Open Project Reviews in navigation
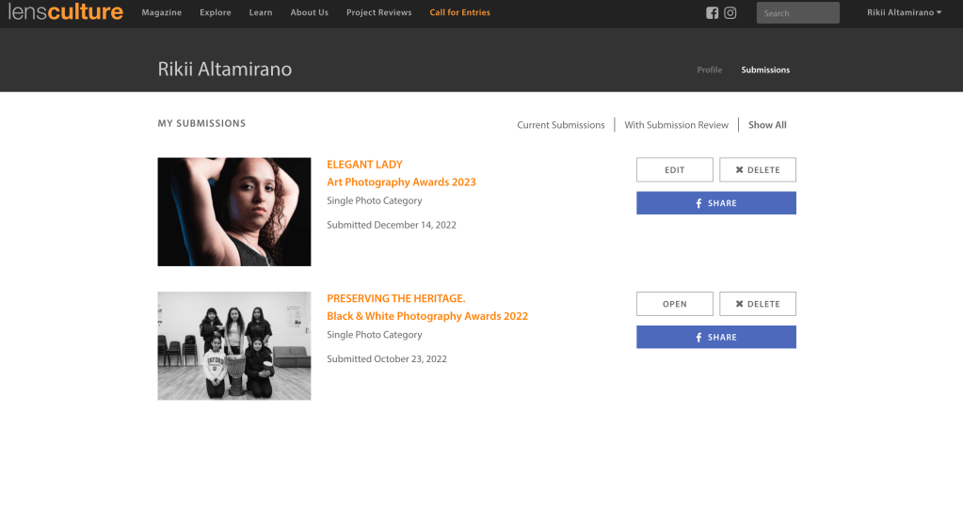963x524 pixels. pyautogui.click(x=378, y=13)
